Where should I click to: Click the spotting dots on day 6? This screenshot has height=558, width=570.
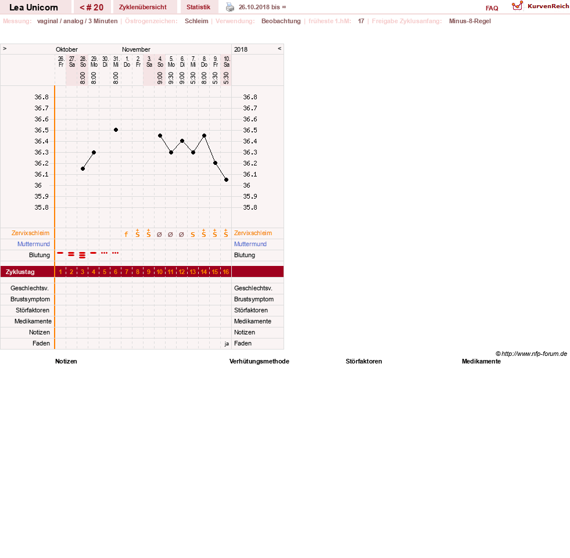115,253
